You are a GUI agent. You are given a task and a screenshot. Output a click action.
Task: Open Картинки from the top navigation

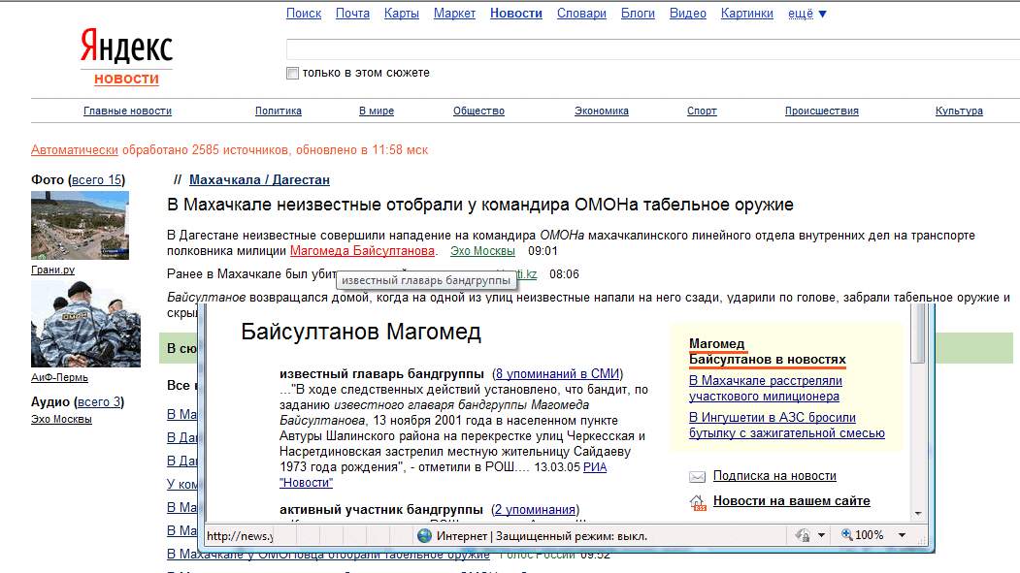click(x=746, y=14)
